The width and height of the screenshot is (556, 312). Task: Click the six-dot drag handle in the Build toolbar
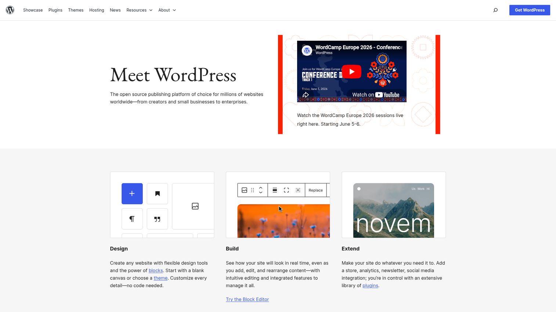point(252,190)
